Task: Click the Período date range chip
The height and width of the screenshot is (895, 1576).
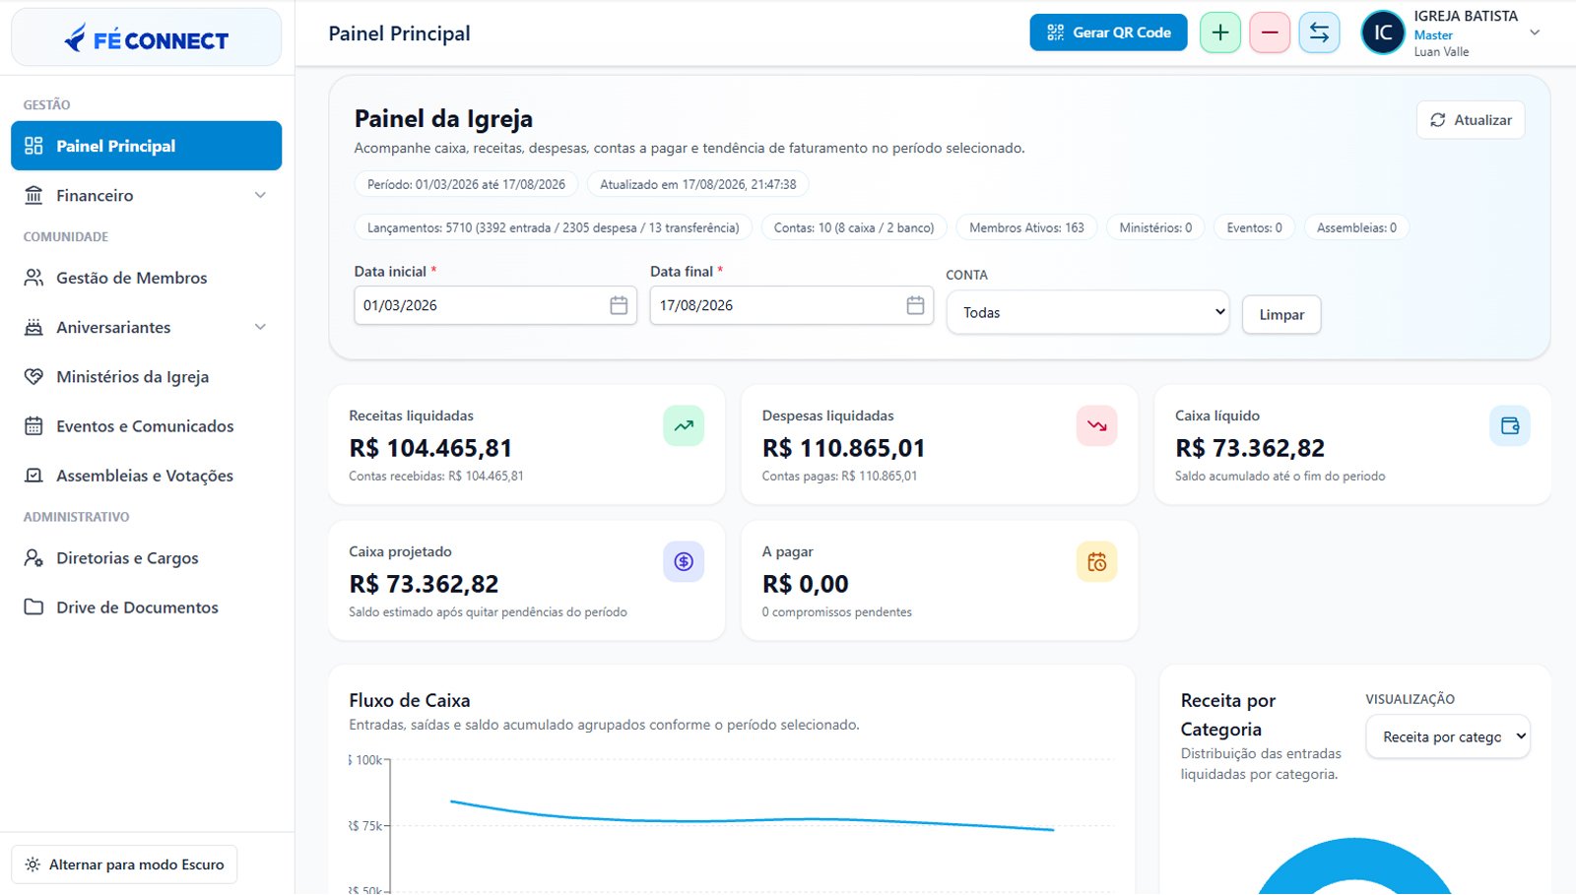Action: pos(466,184)
